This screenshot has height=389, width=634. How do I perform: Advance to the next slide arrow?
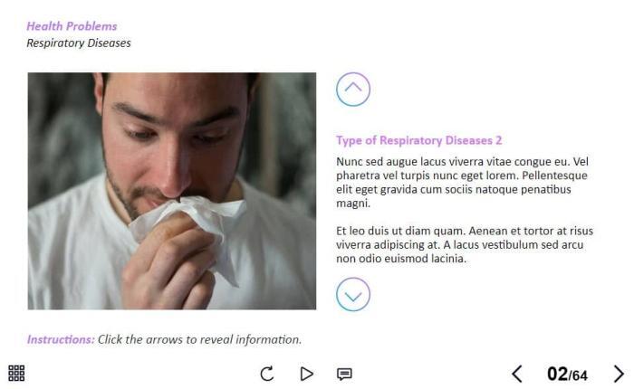point(619,374)
